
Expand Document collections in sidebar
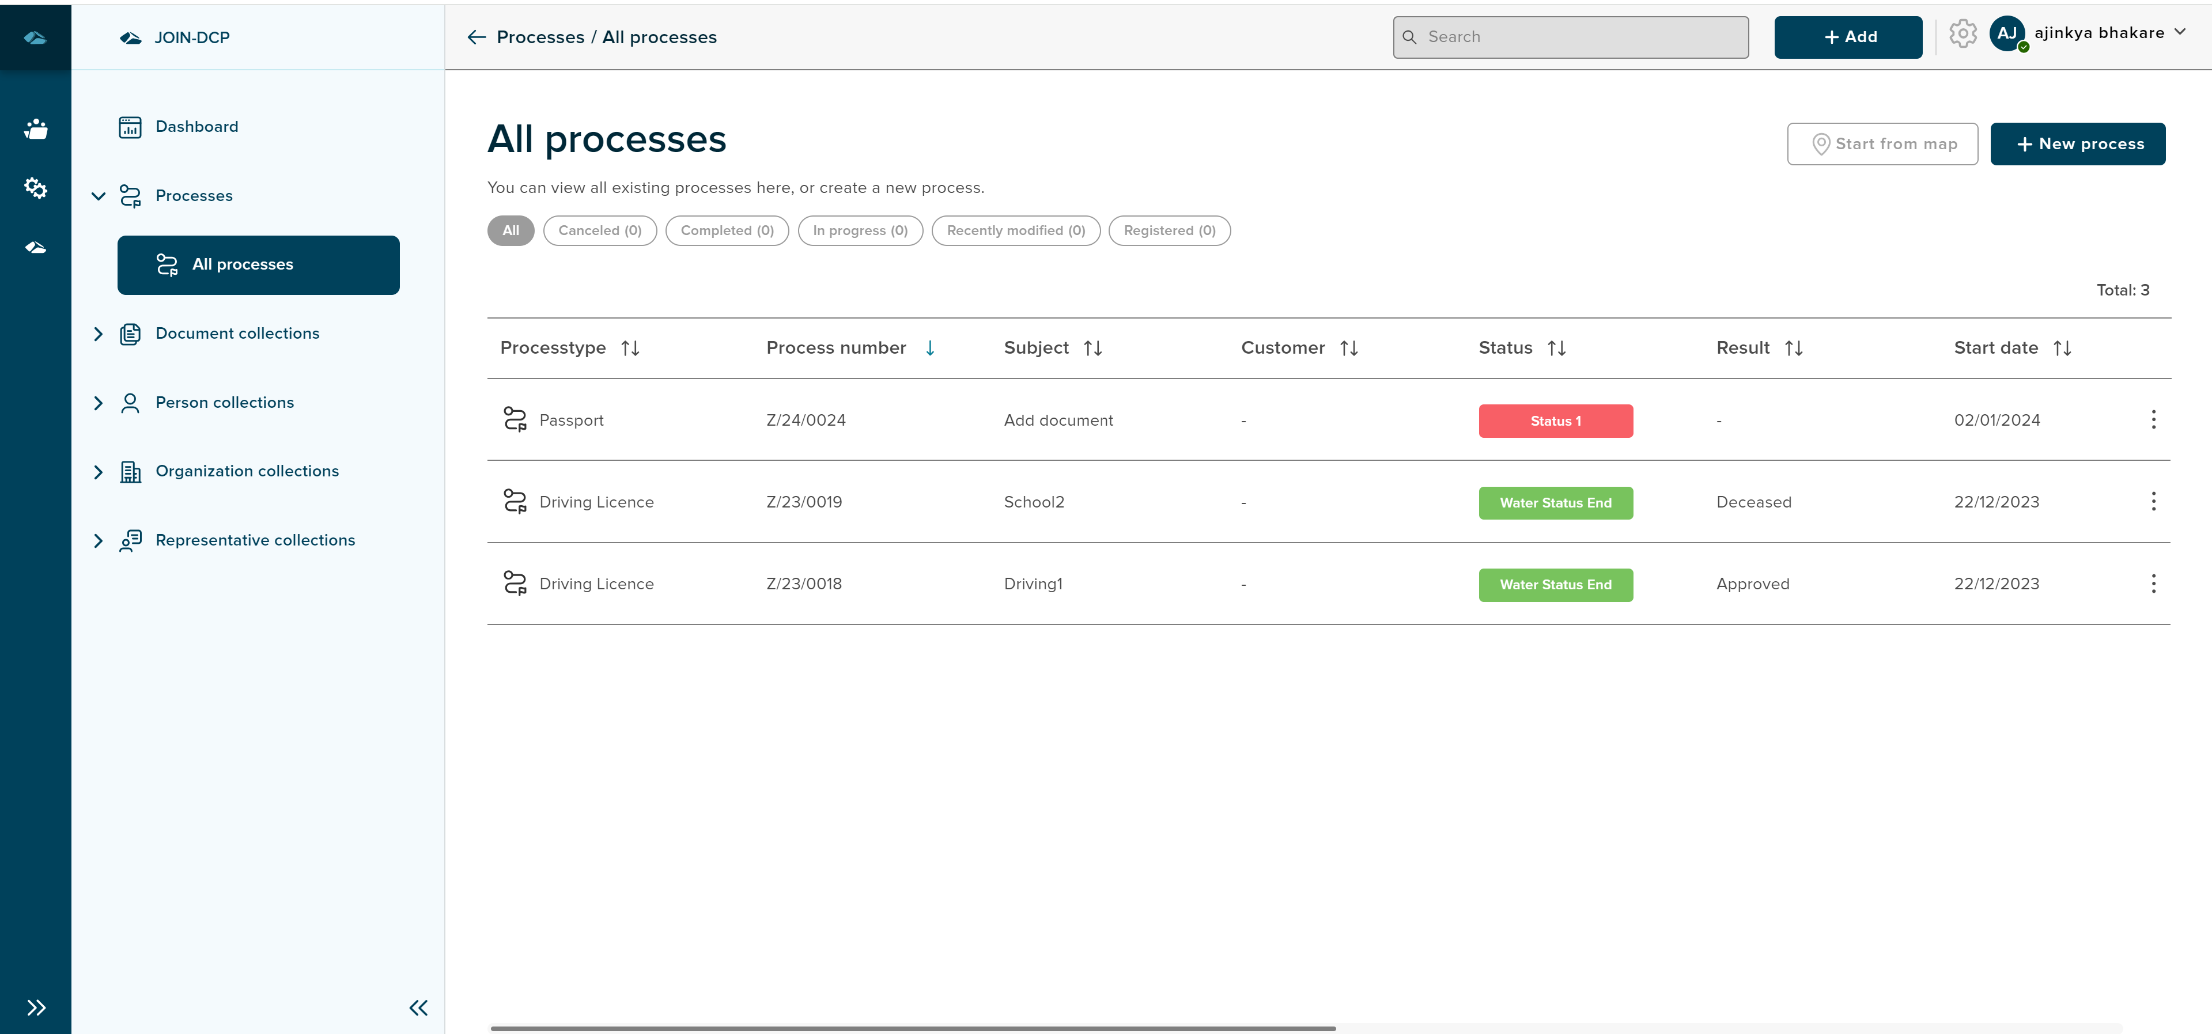99,334
